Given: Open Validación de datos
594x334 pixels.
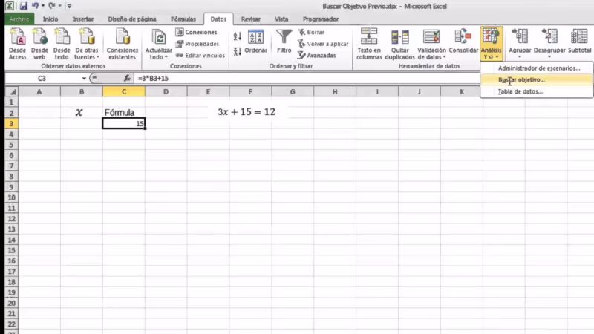Looking at the screenshot, I should [431, 44].
